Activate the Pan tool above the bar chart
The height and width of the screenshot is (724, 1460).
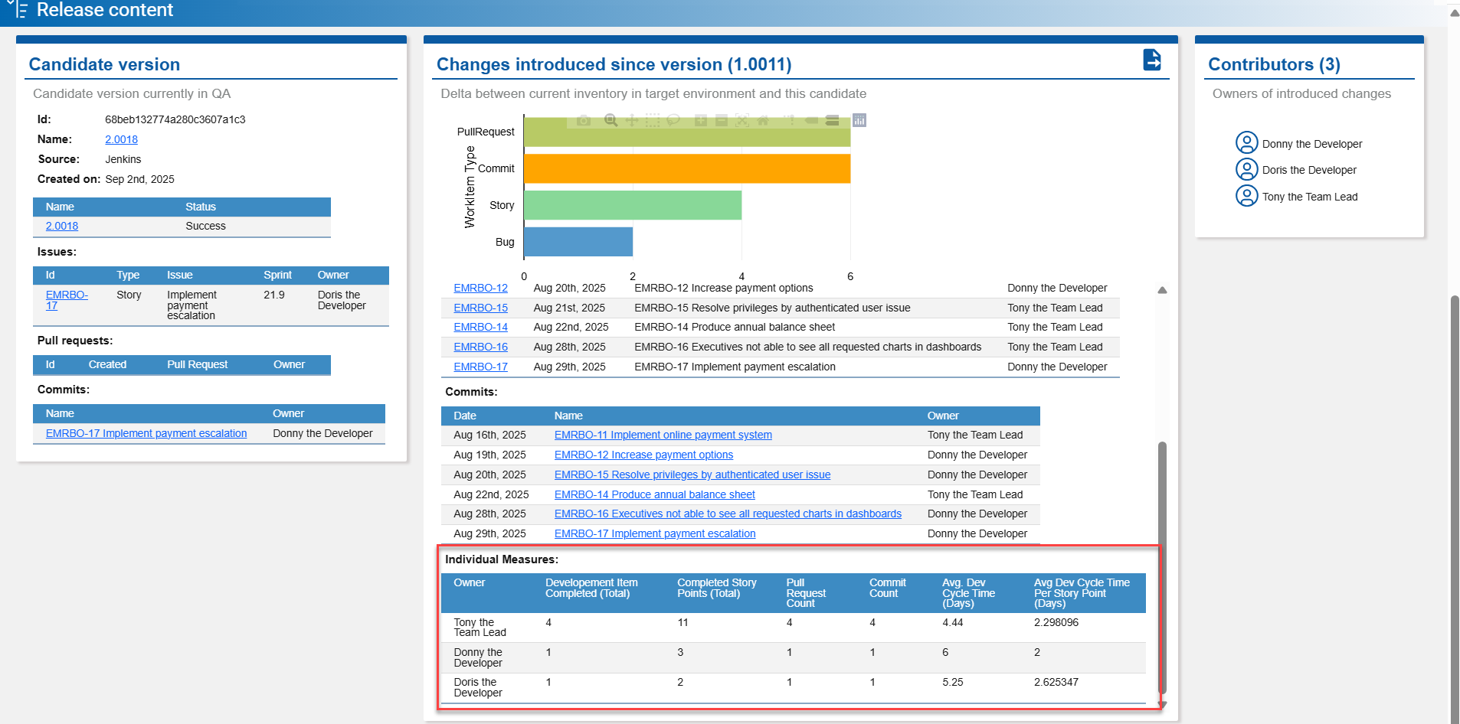pos(632,120)
